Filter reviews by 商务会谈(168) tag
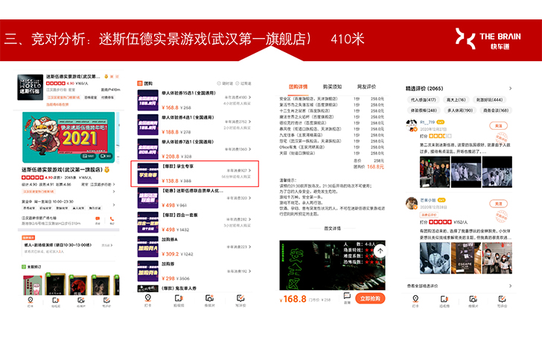 496,110
